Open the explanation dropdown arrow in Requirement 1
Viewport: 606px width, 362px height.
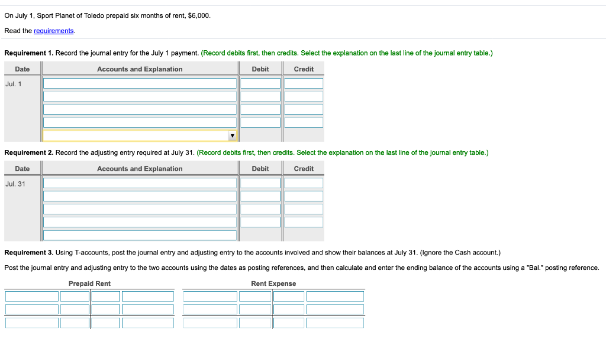point(232,136)
